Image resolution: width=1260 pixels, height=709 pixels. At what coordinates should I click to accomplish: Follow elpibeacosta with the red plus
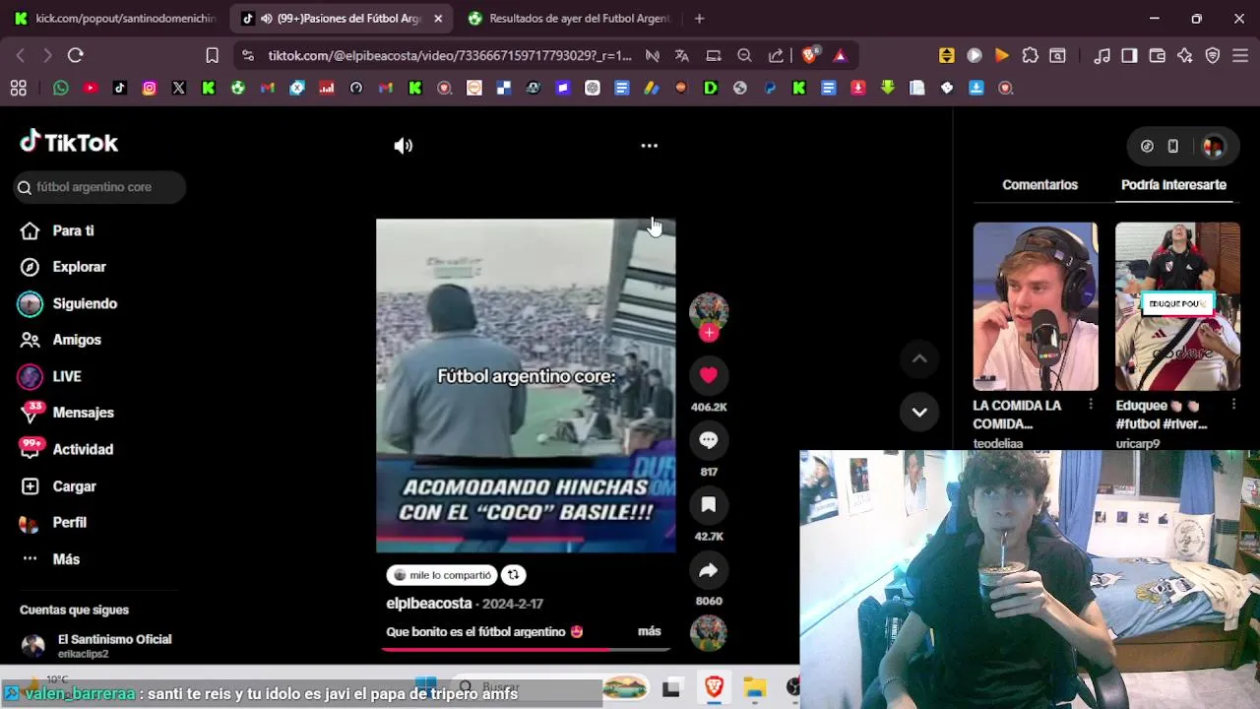[709, 333]
